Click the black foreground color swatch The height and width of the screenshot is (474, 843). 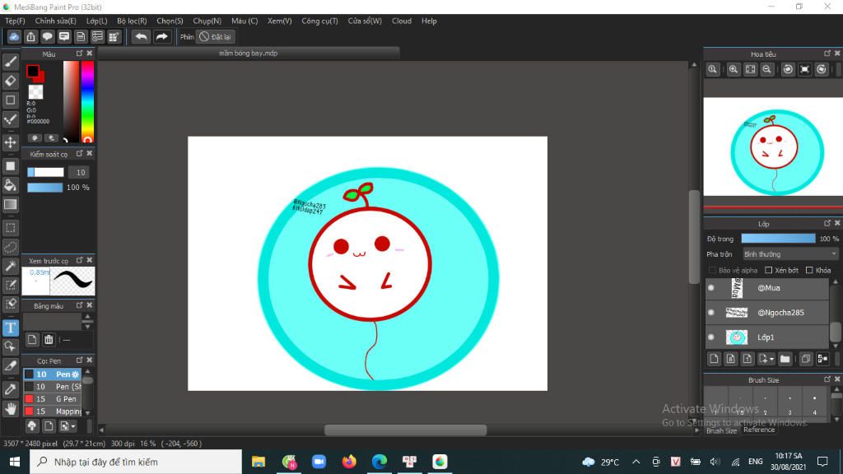click(33, 71)
